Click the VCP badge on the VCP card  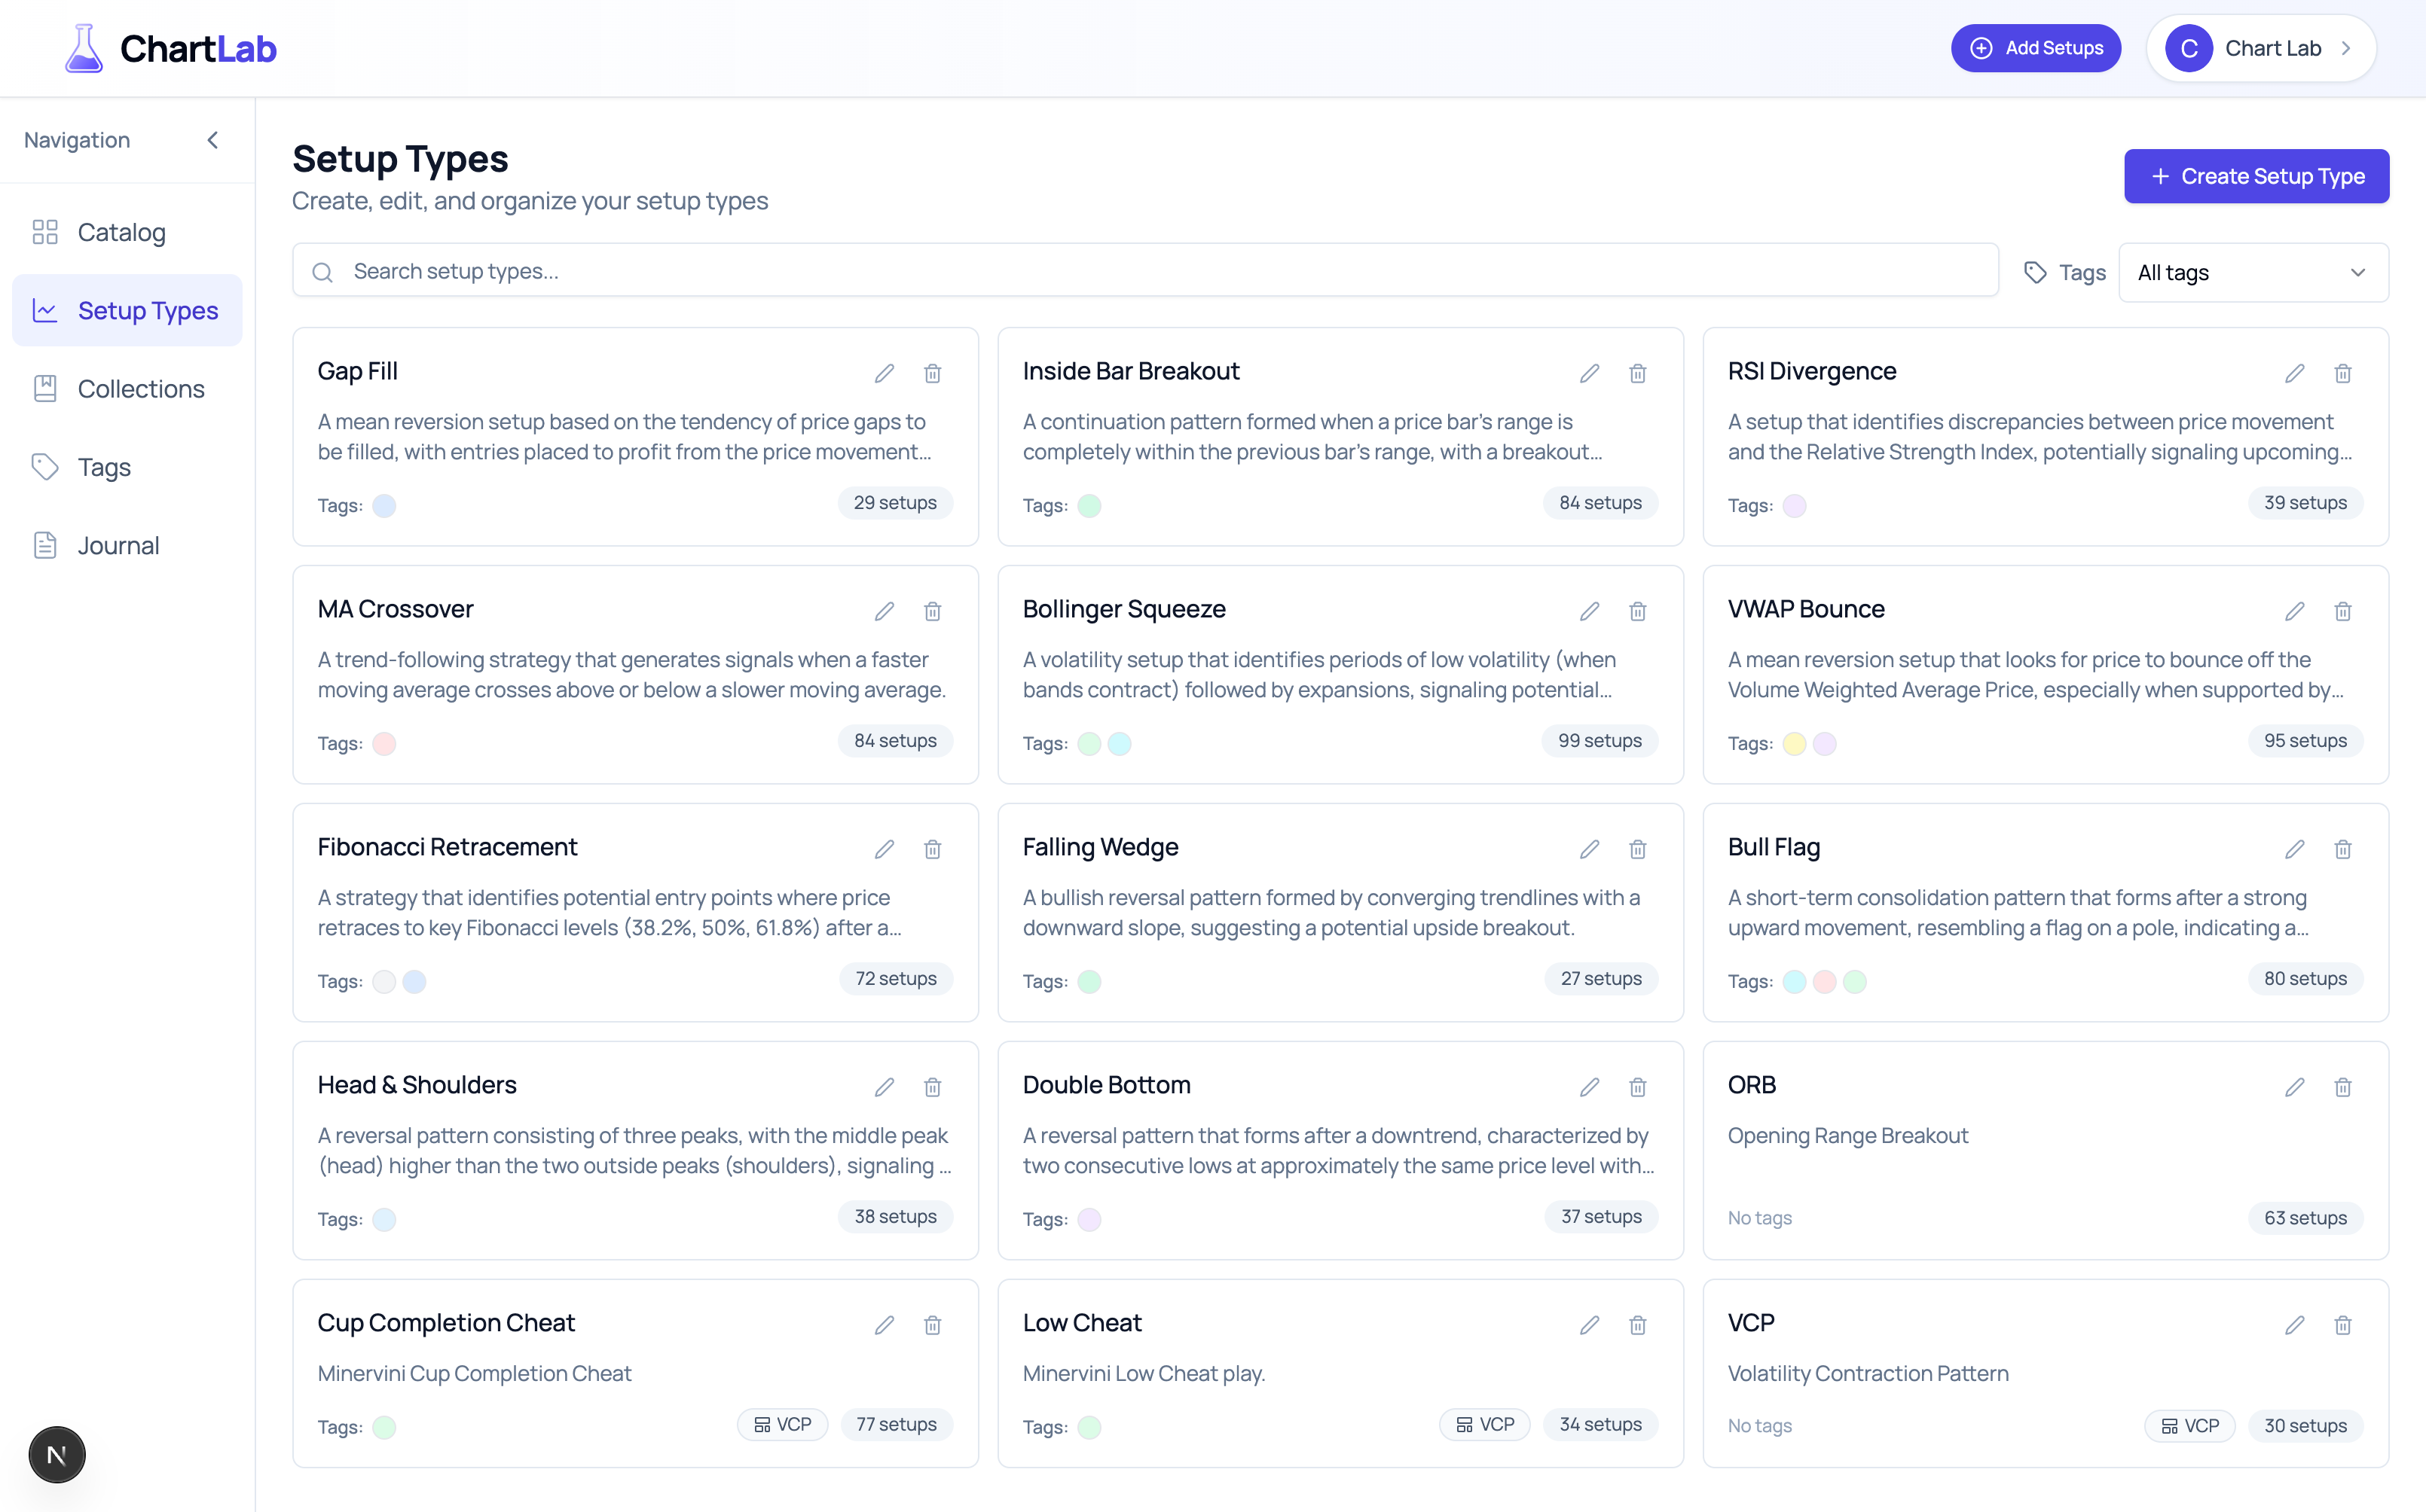click(2189, 1425)
